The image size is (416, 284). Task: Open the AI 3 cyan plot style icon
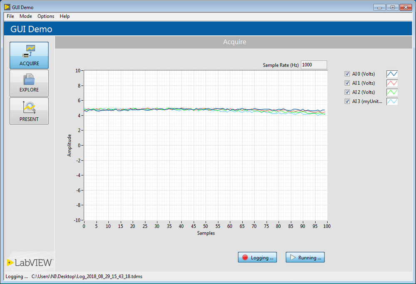pyautogui.click(x=392, y=101)
